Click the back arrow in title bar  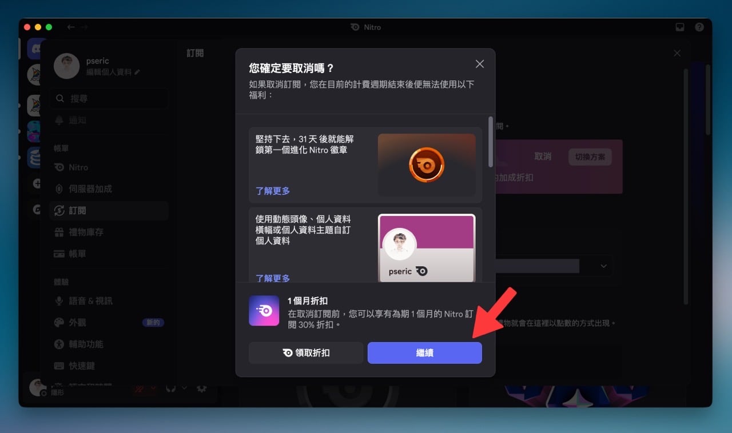[71, 27]
